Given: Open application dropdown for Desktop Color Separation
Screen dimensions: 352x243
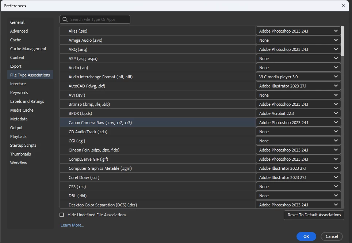Looking at the screenshot, I should pyautogui.click(x=298, y=205).
